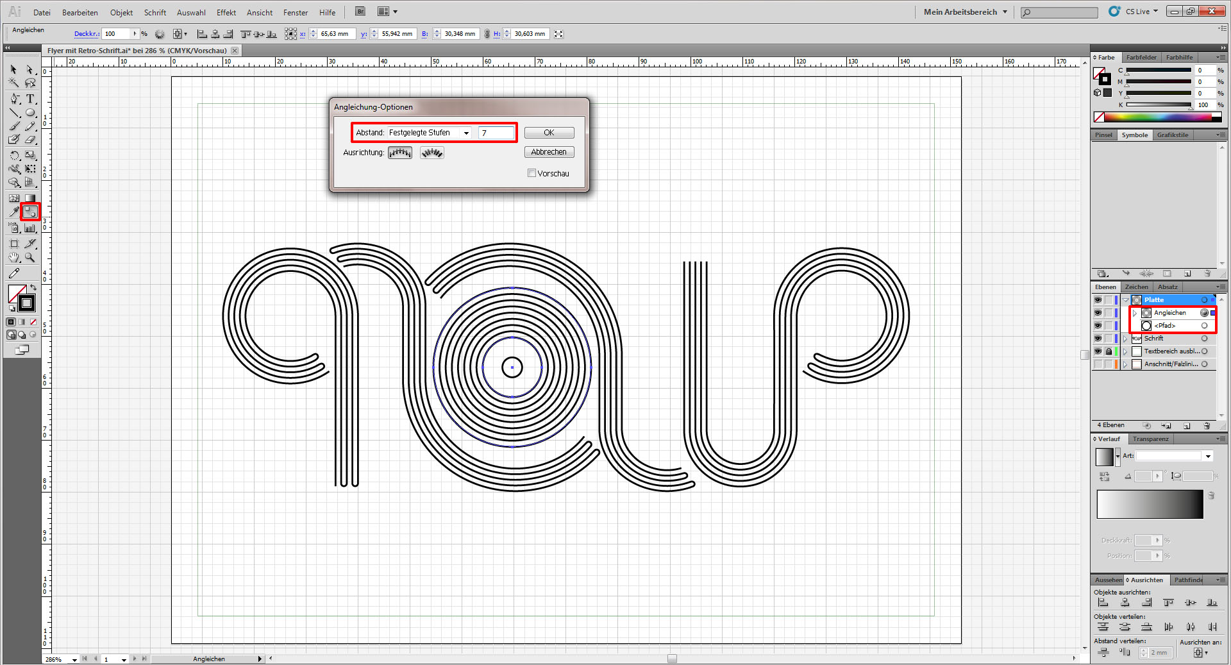Confirm blend options with OK
This screenshot has width=1231, height=665.
[x=549, y=133]
